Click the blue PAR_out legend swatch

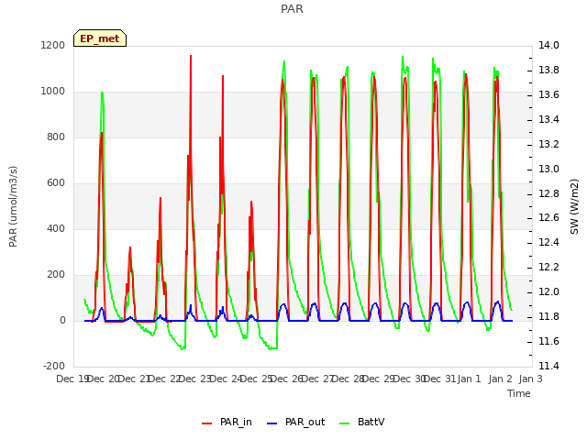[x=272, y=423]
